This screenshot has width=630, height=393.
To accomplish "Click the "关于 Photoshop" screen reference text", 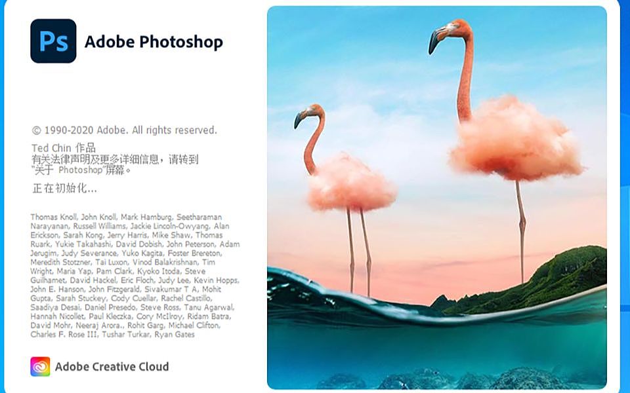I will point(82,170).
